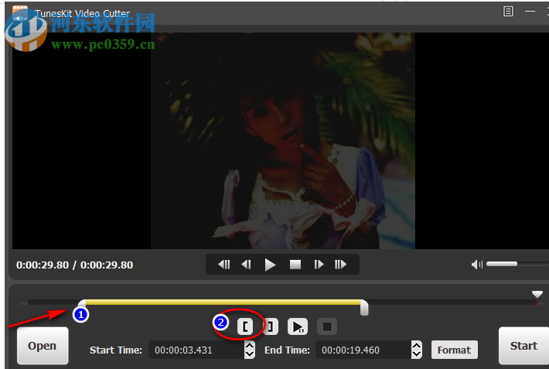Screen dimensions: 549x369
Task: Select the left trim handle on timeline
Action: 82,303
